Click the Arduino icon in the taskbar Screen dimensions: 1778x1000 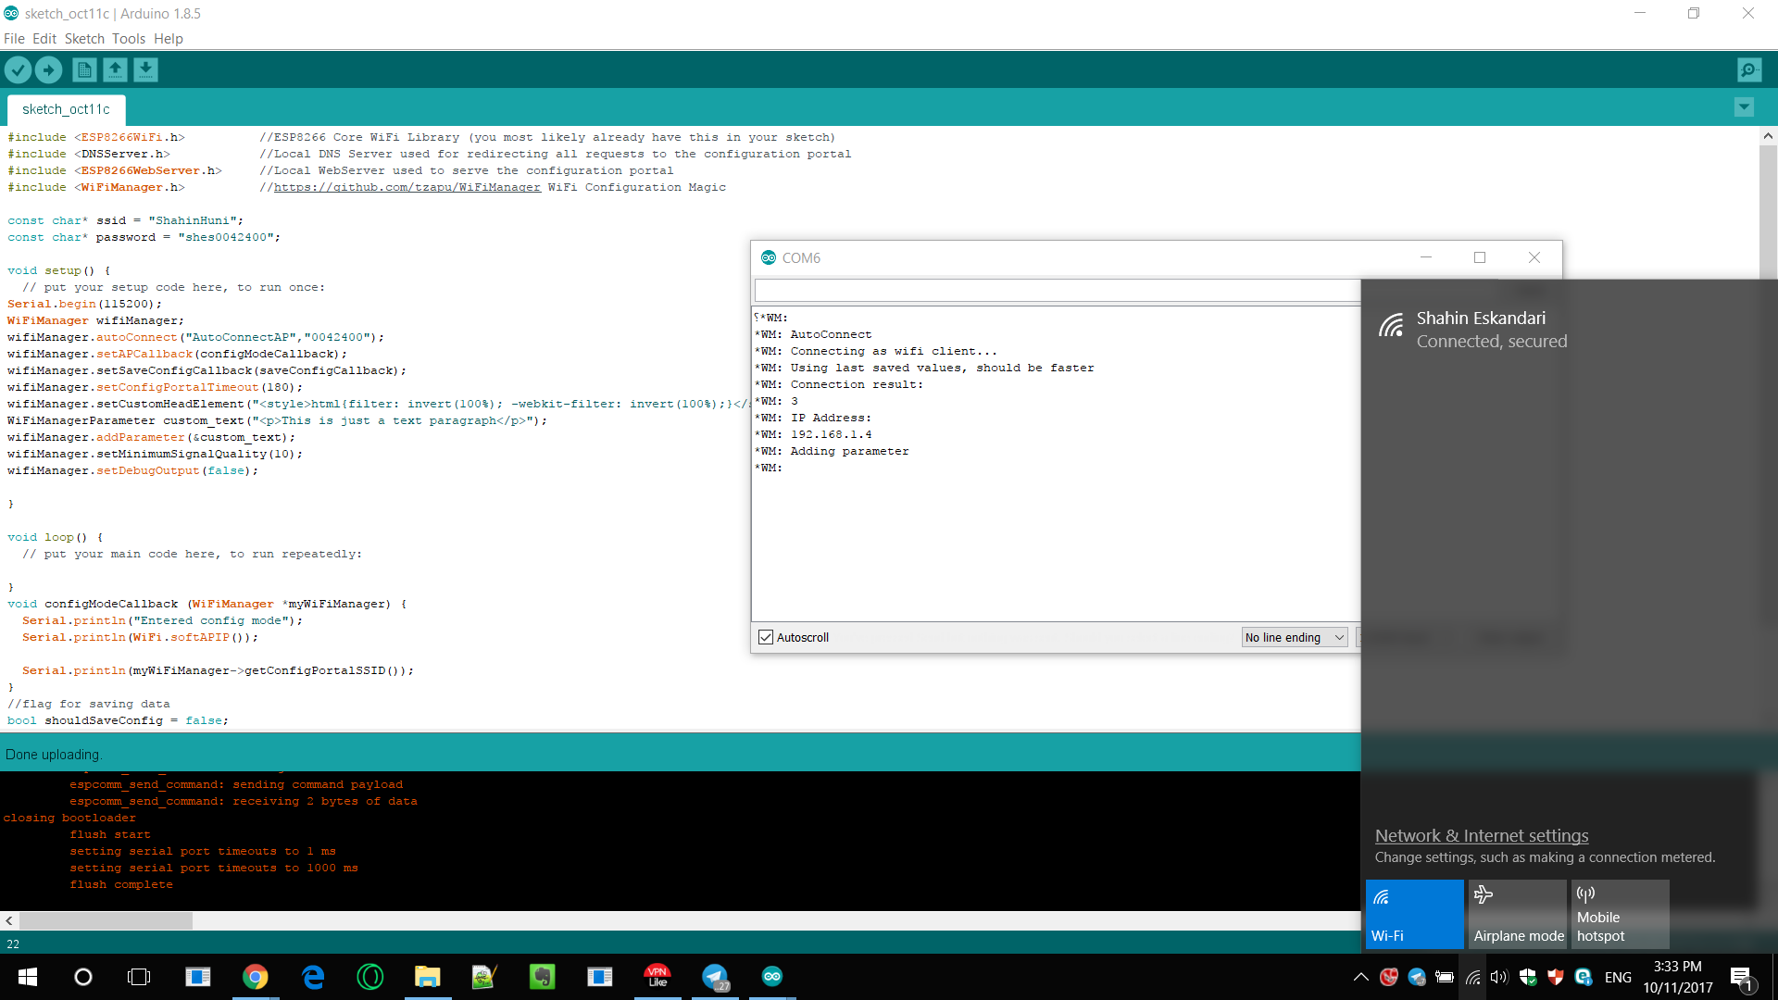pos(771,977)
